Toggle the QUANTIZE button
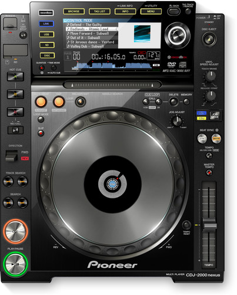The width and height of the screenshot is (237, 295). (x=42, y=68)
